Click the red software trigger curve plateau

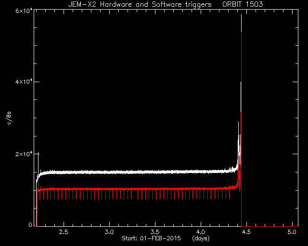click(138, 189)
